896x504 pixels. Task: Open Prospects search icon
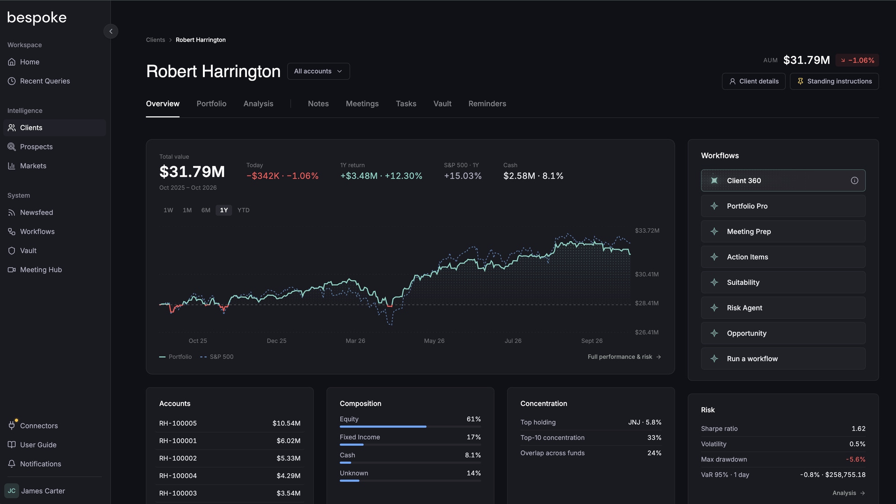(x=12, y=147)
